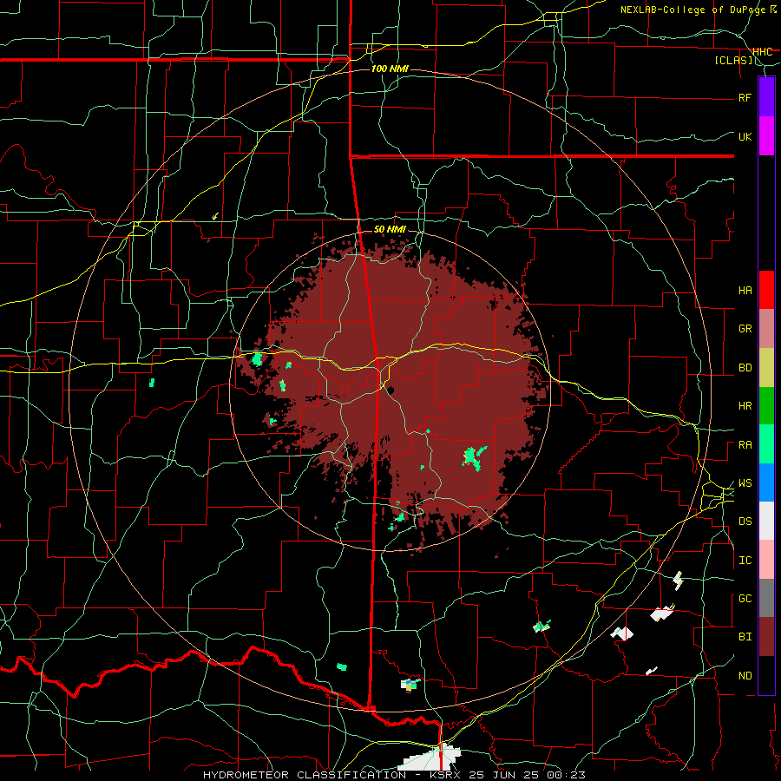Viewport: 781px width, 781px height.
Task: Click the DS legend label
Action: pyautogui.click(x=745, y=522)
